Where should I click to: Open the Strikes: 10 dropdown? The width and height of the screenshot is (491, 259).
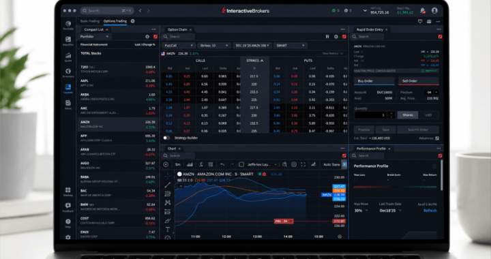pos(214,46)
